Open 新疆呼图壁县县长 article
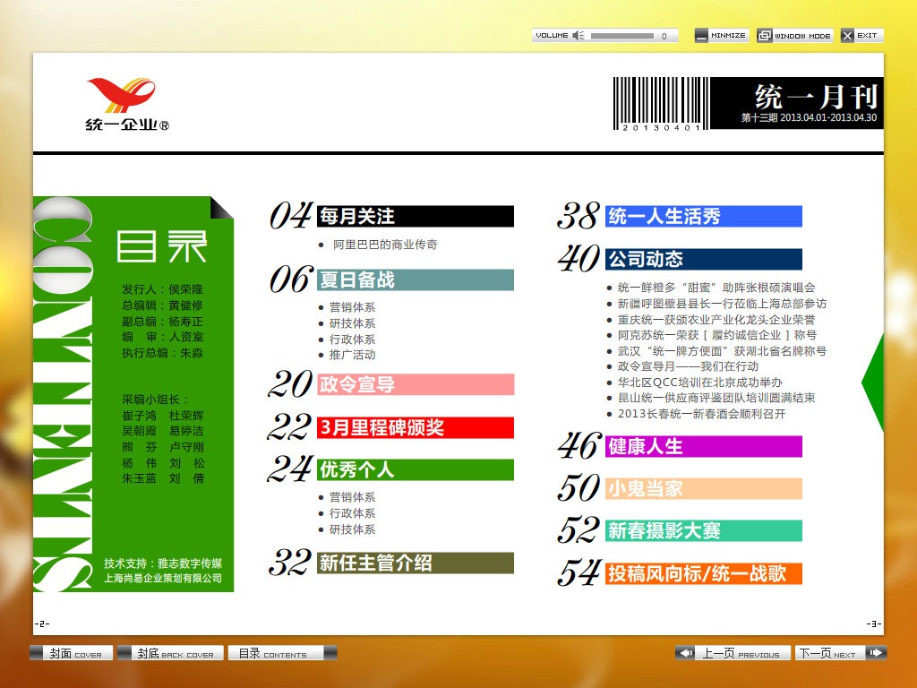Screen dimensions: 917x688 pyautogui.click(x=722, y=304)
